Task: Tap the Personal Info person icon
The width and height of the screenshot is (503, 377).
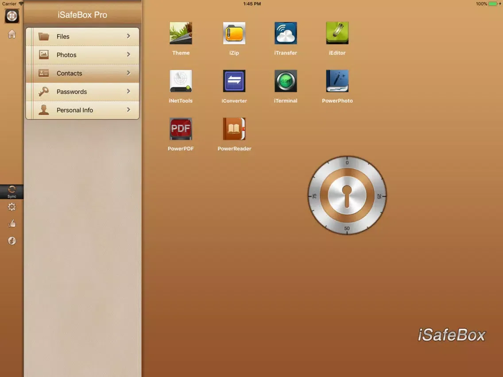Action: pyautogui.click(x=44, y=110)
